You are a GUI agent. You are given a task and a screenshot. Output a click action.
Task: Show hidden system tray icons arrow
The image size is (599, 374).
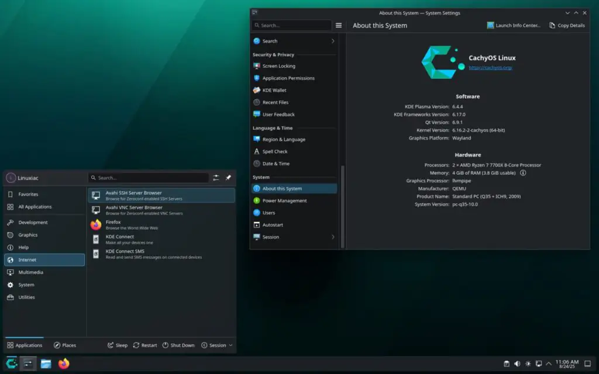[x=549, y=363]
